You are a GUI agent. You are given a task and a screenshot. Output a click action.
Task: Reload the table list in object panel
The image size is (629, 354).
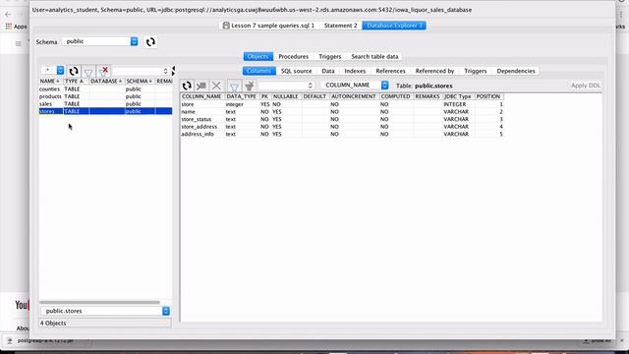73,72
